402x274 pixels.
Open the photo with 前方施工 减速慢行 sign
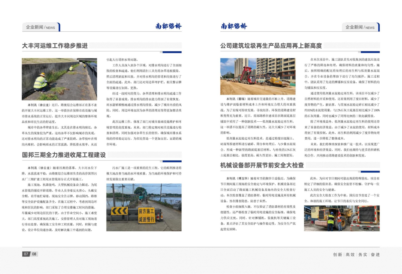coord(144,207)
